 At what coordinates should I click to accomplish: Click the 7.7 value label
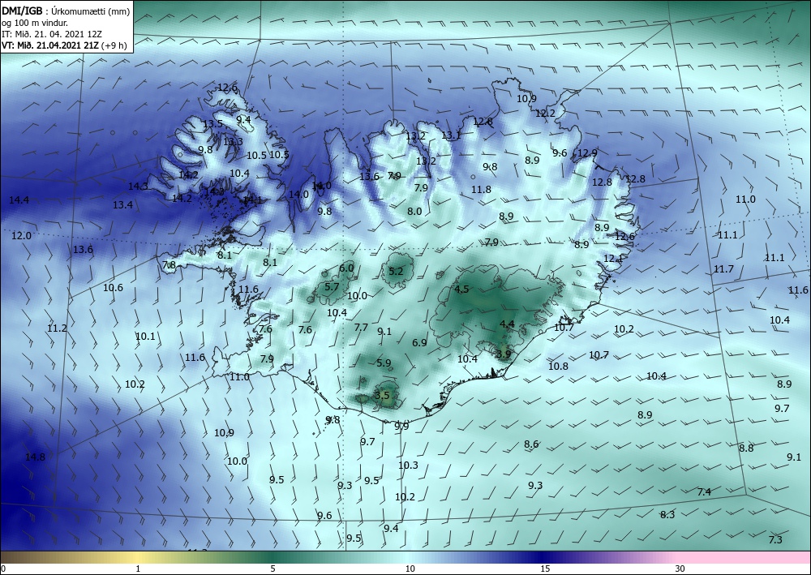point(361,328)
